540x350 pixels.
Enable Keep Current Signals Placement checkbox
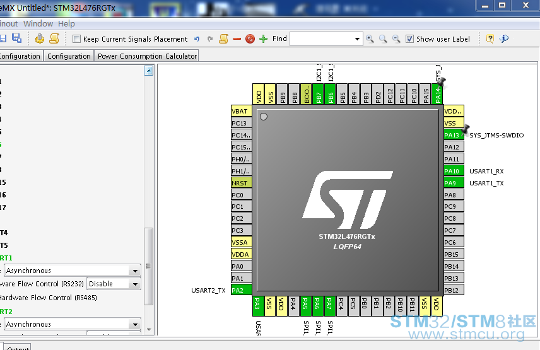76,39
